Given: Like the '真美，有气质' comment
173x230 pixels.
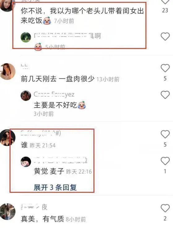Looking at the screenshot, I should (x=165, y=208).
